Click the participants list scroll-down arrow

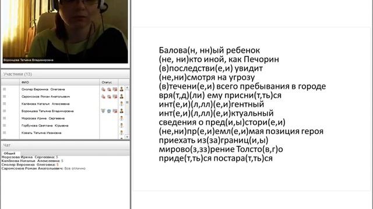tap(127, 137)
